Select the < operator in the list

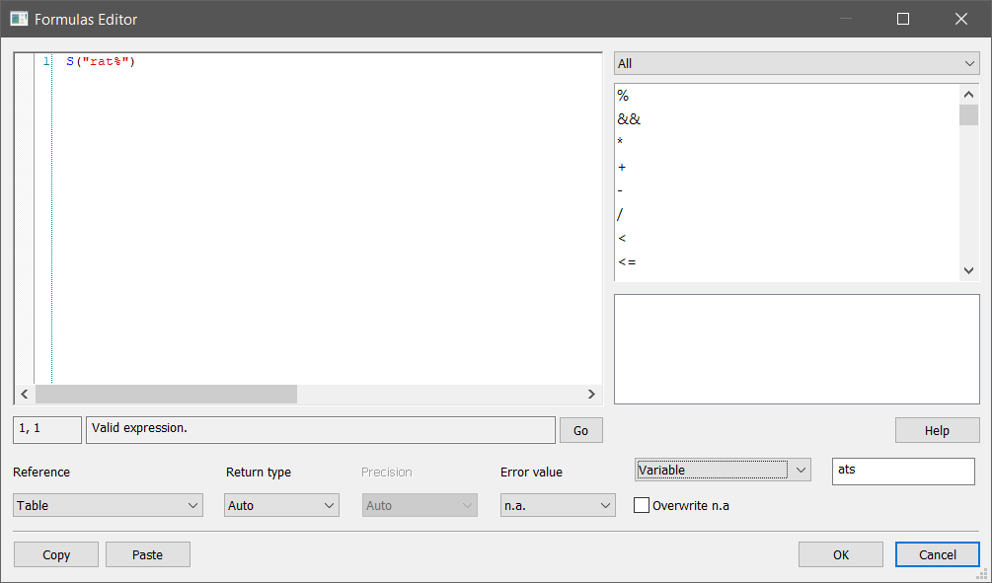pos(622,239)
